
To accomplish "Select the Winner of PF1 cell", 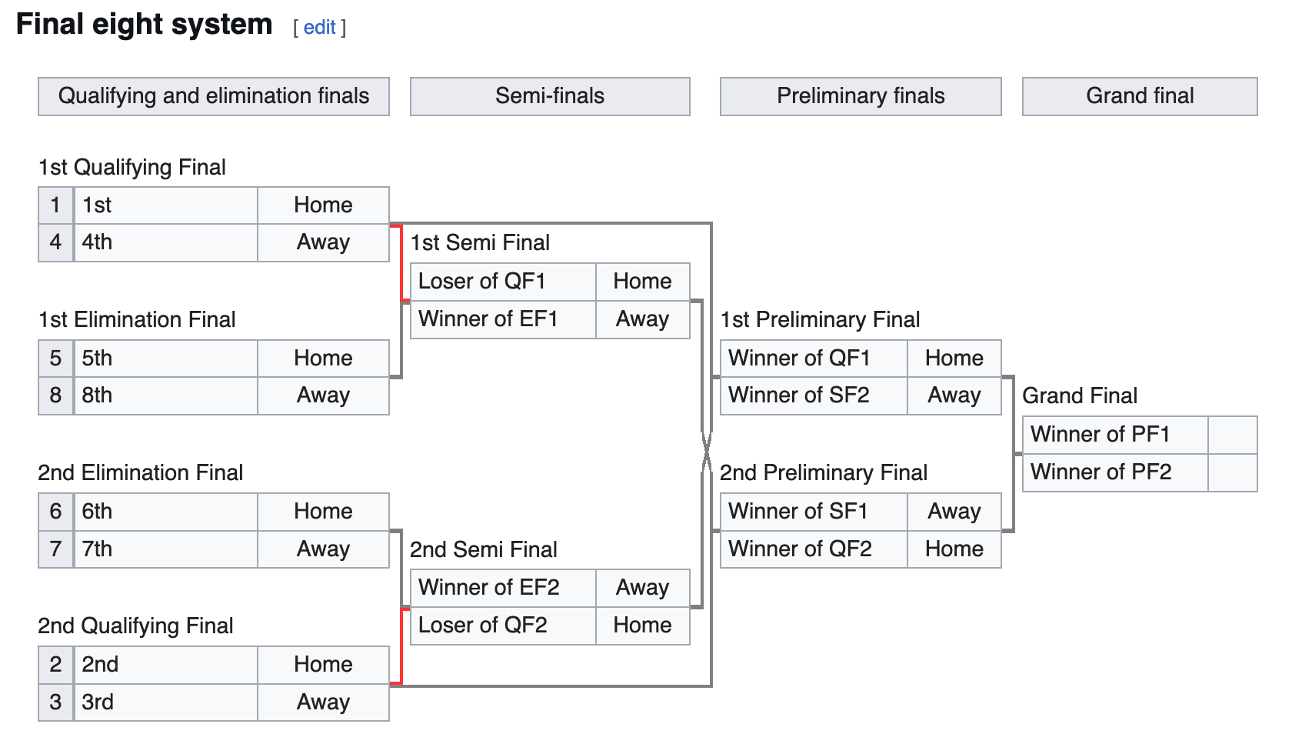I will pyautogui.click(x=1115, y=435).
